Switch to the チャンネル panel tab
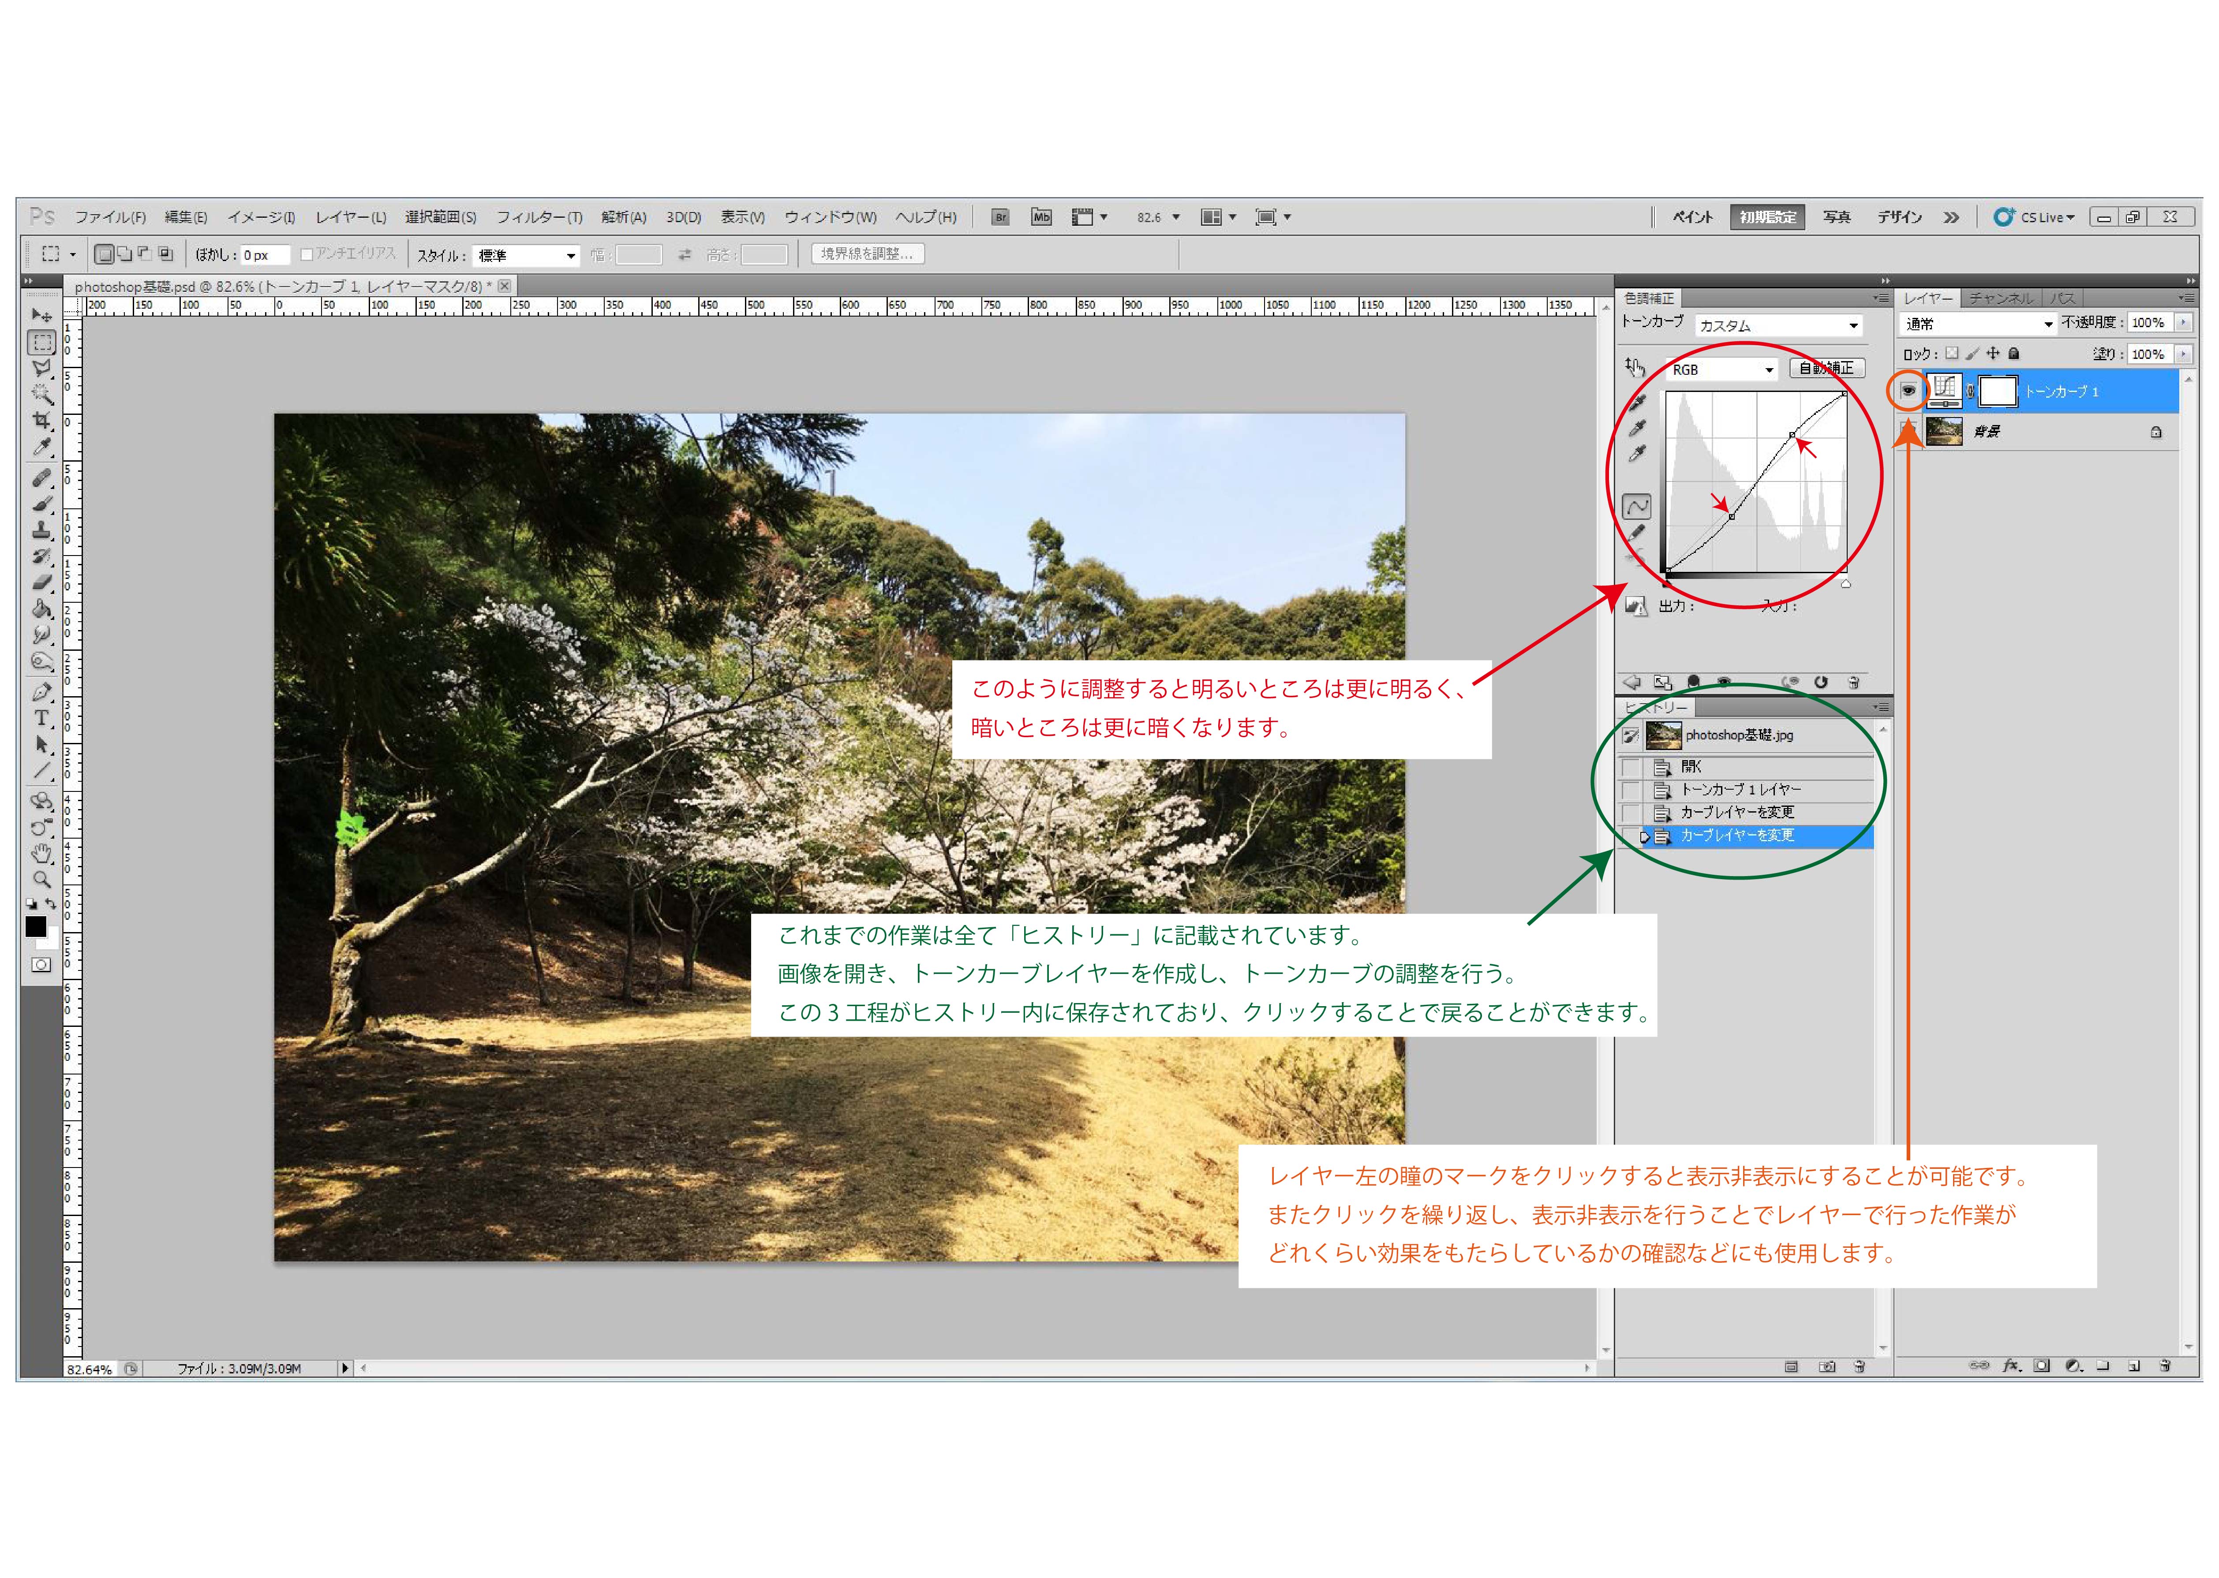 (2000, 298)
